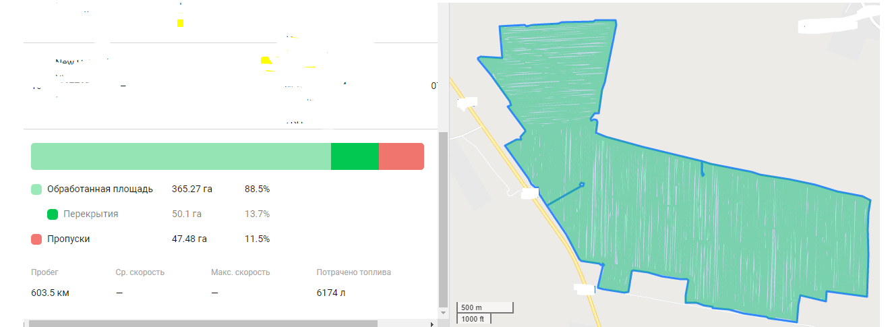Click the Потрачено топлива 6174 л value
The height and width of the screenshot is (327, 892).
click(x=331, y=293)
